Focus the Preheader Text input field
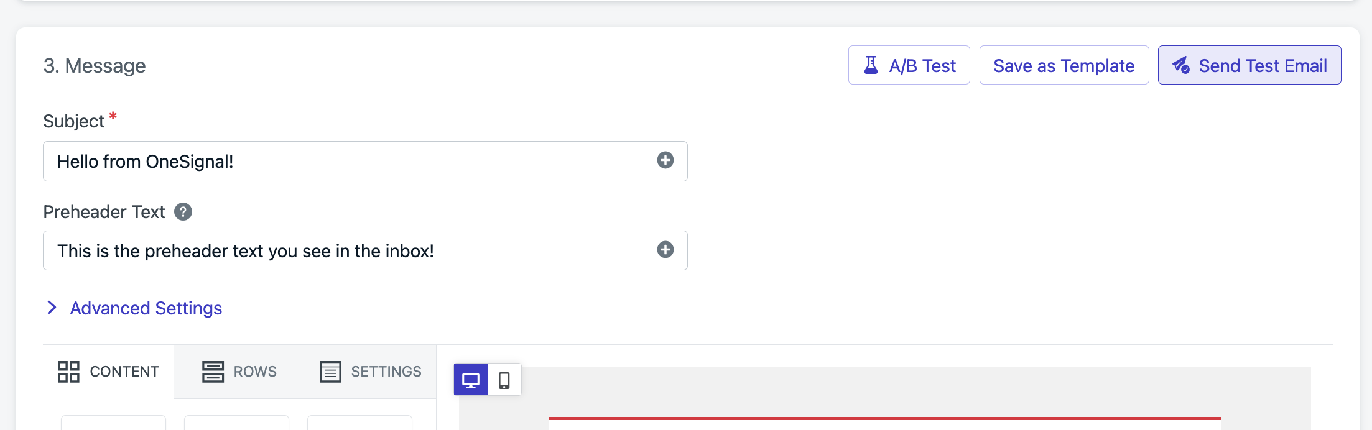Image resolution: width=1372 pixels, height=430 pixels. (x=365, y=250)
